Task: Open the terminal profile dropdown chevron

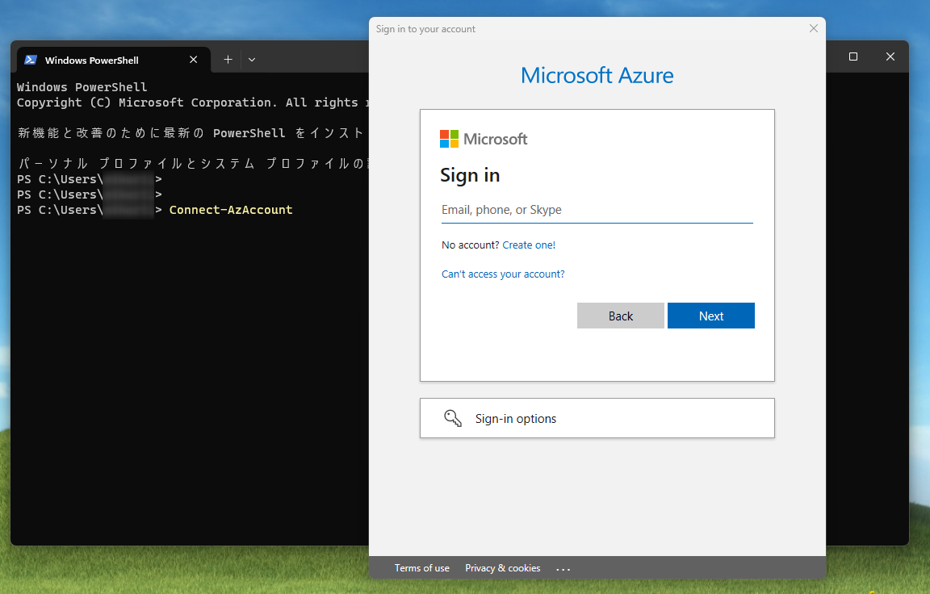Action: coord(251,59)
